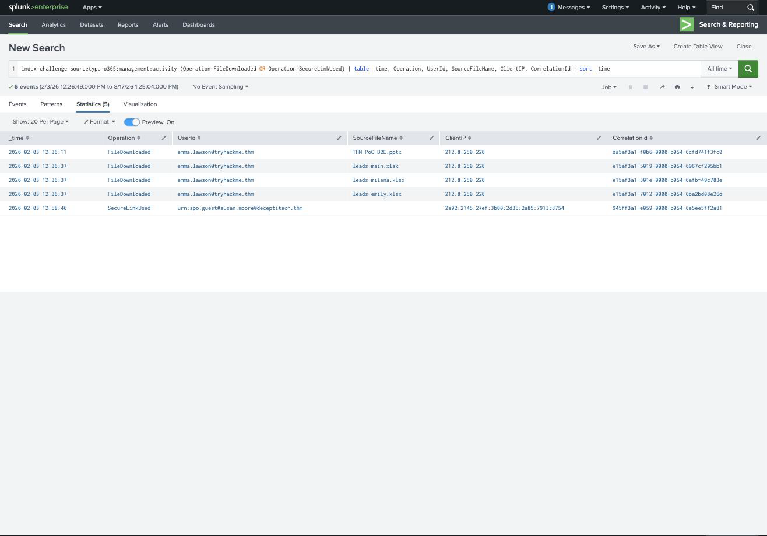Click the Splunk Enterprise logo

click(x=38, y=8)
